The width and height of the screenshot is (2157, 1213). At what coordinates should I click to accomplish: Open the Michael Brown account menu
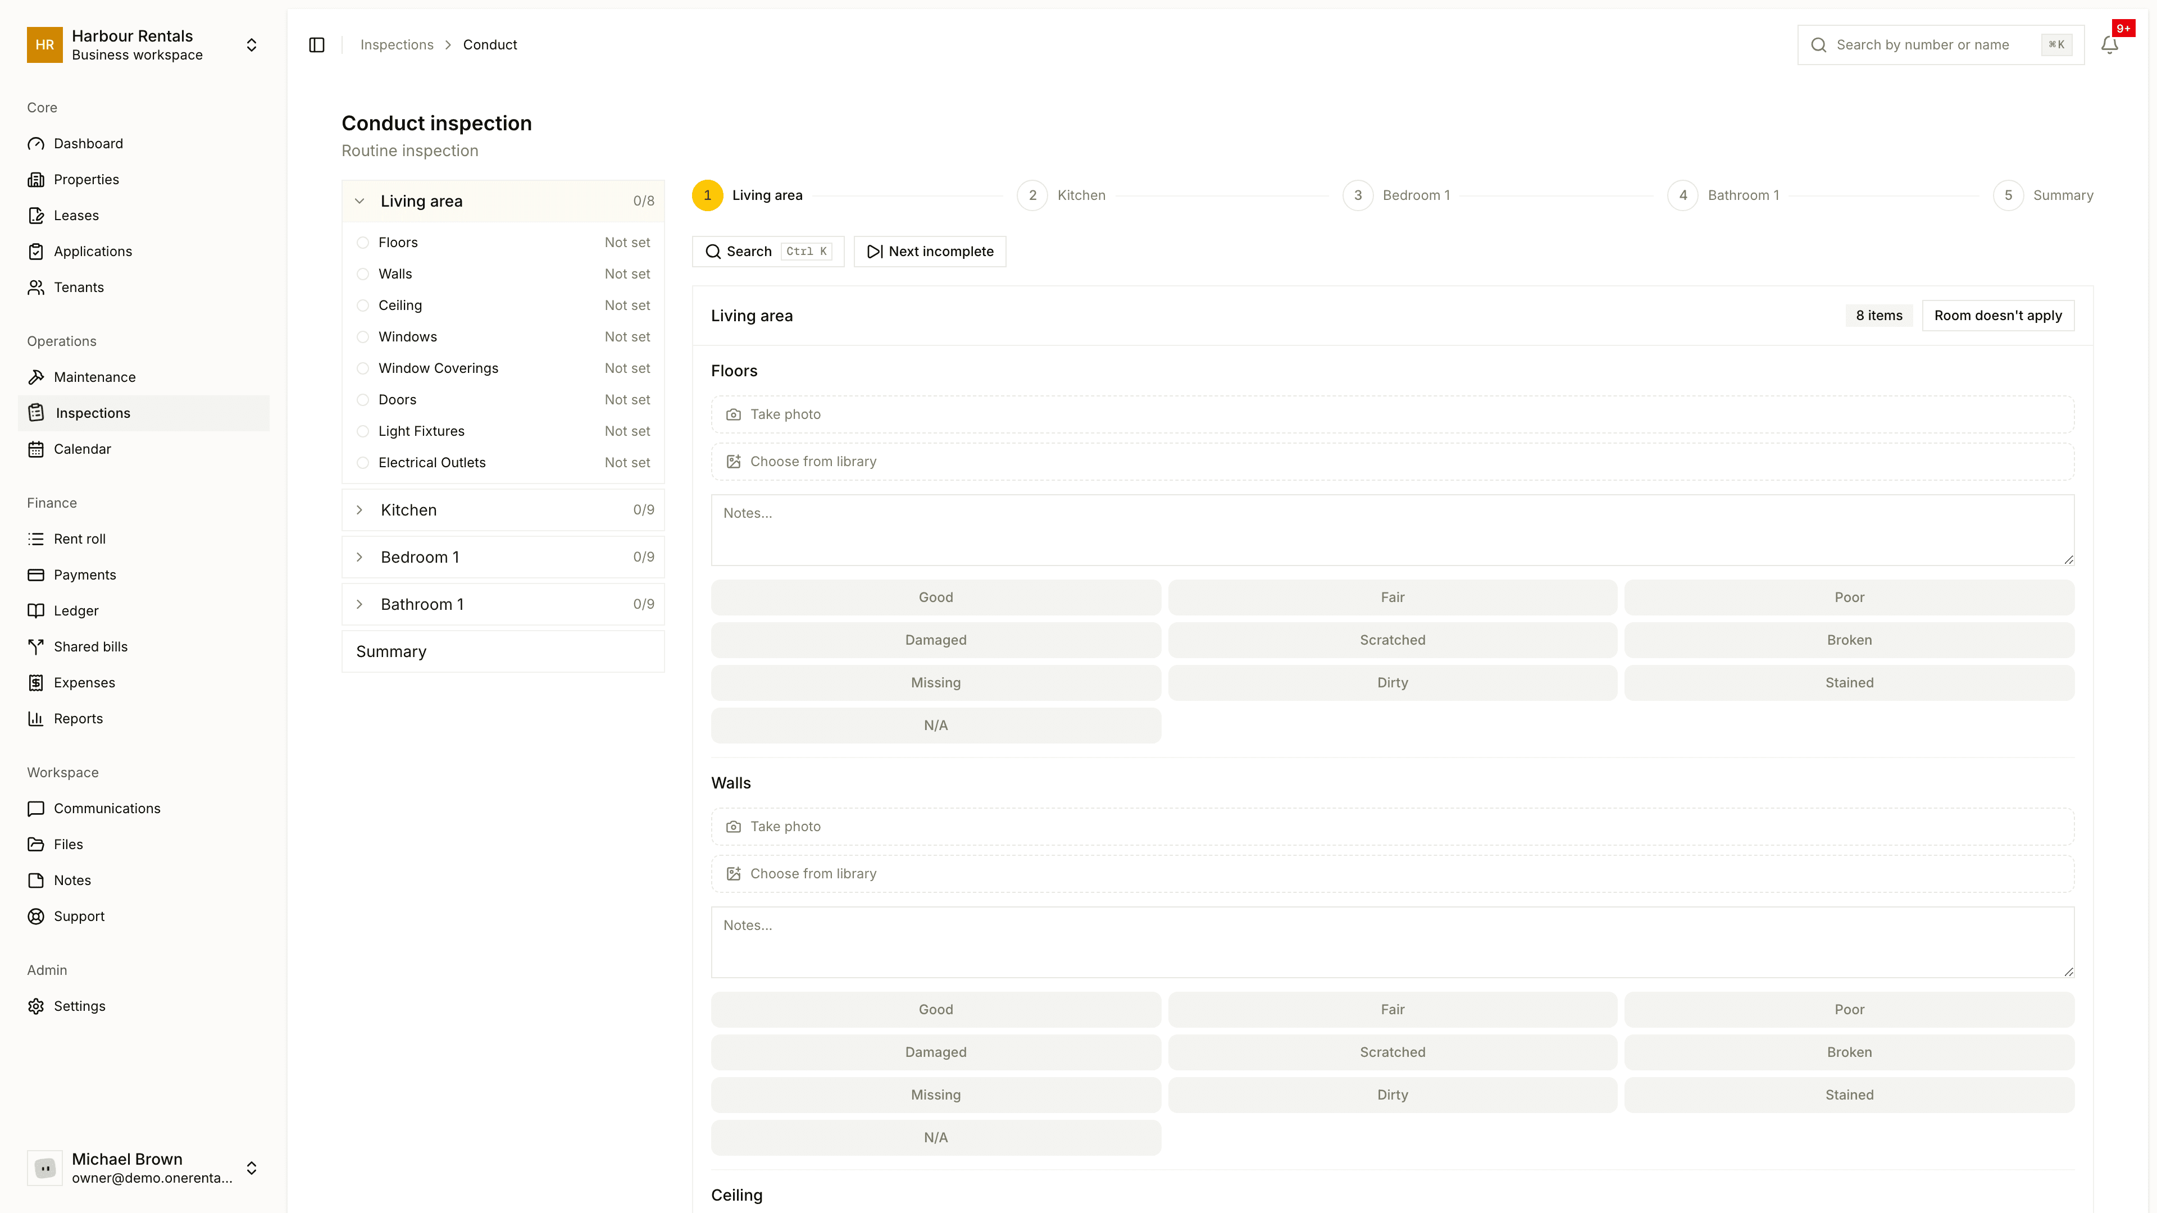point(143,1168)
